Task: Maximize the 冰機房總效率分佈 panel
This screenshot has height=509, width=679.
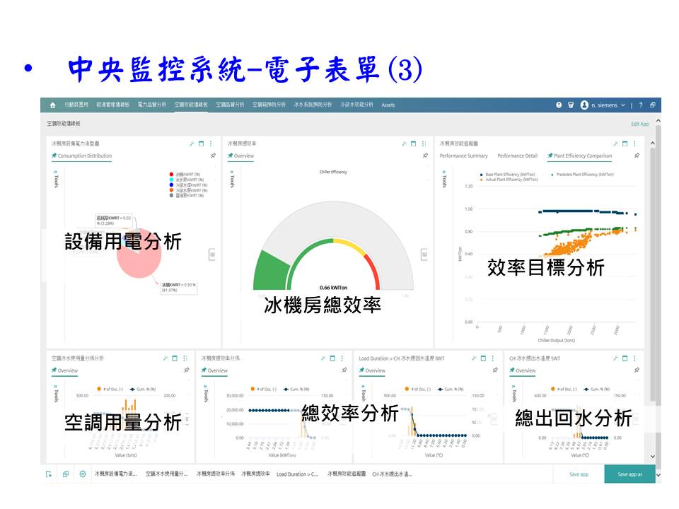Action: [x=332, y=358]
